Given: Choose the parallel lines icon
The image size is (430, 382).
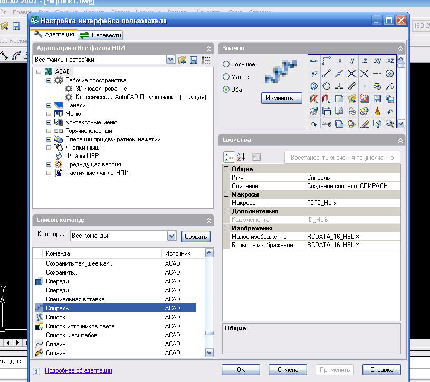Looking at the screenshot, I should (352, 86).
